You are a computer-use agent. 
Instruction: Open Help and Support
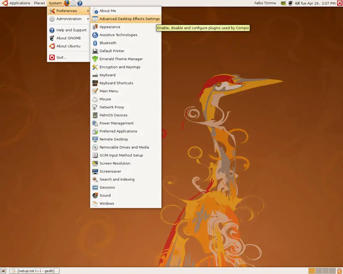click(69, 30)
